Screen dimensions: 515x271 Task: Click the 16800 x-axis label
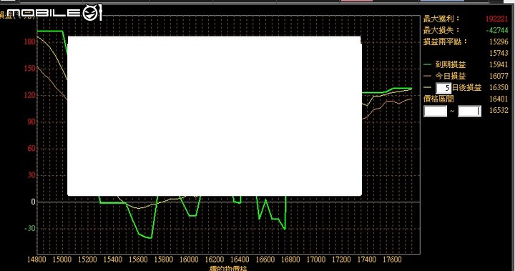point(290,260)
